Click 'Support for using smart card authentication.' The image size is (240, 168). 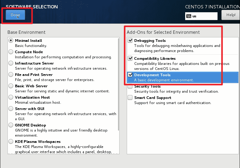coord(173,103)
